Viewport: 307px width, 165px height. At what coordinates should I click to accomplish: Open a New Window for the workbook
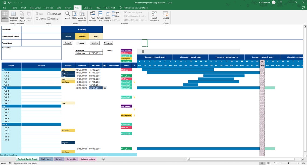click(92, 16)
